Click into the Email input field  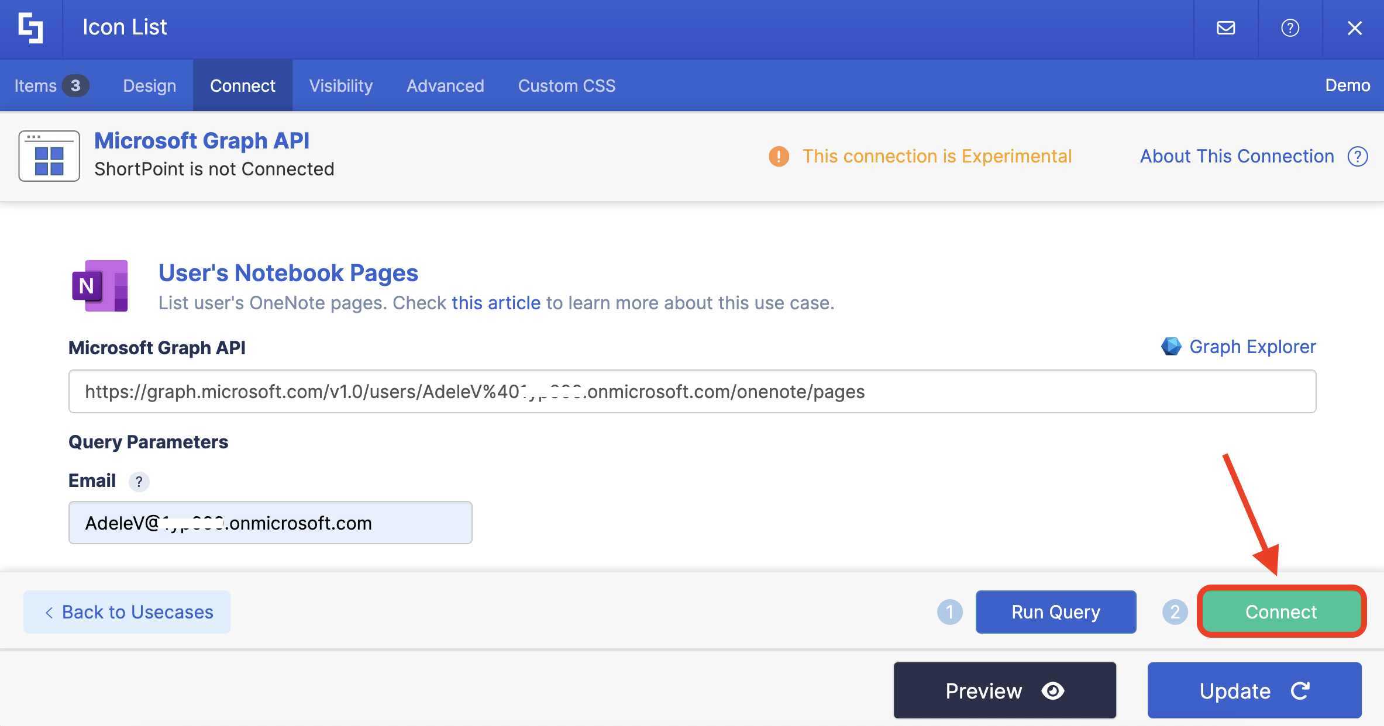pyautogui.click(x=270, y=523)
